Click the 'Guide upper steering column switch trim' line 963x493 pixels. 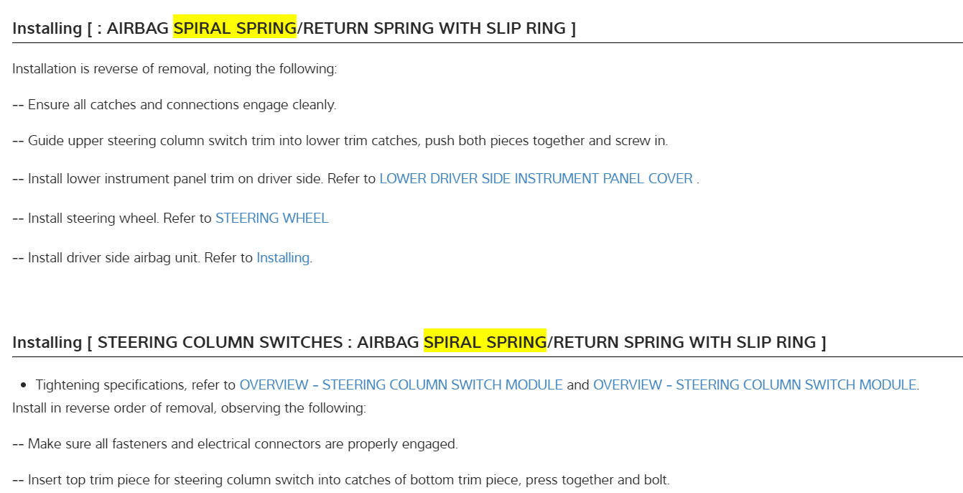(x=348, y=140)
